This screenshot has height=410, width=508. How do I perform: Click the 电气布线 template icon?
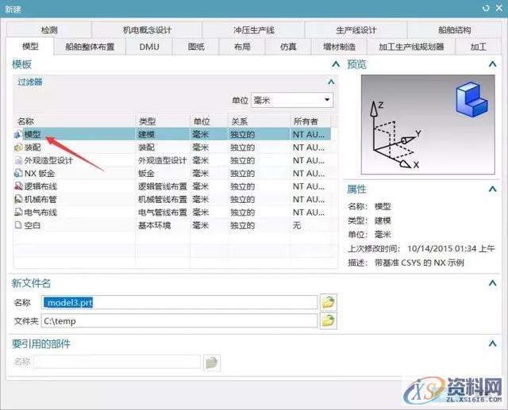pos(18,213)
